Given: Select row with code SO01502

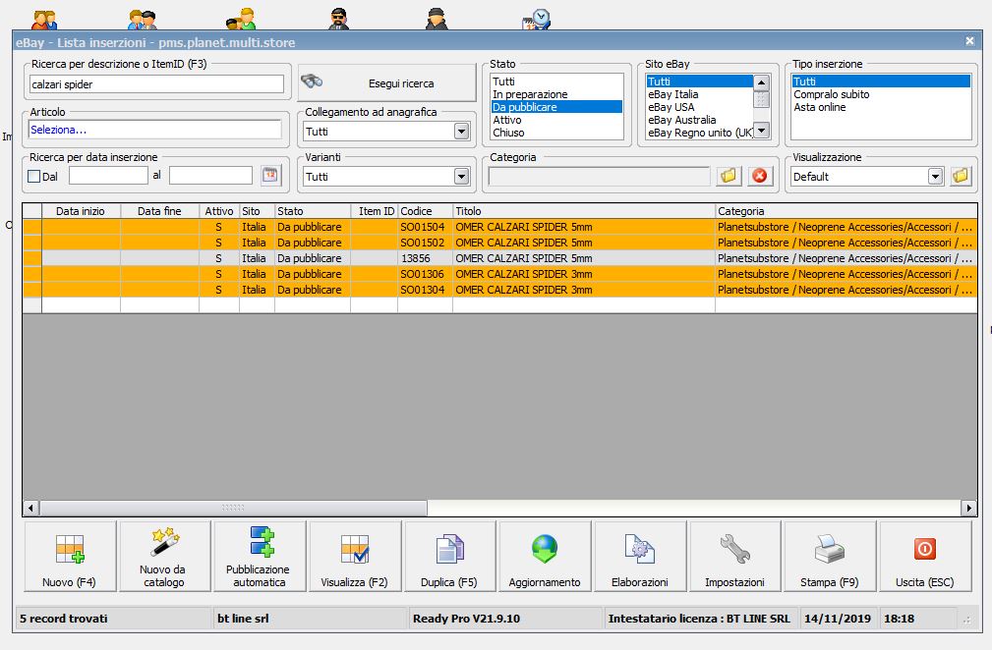Looking at the screenshot, I should pyautogui.click(x=499, y=243).
